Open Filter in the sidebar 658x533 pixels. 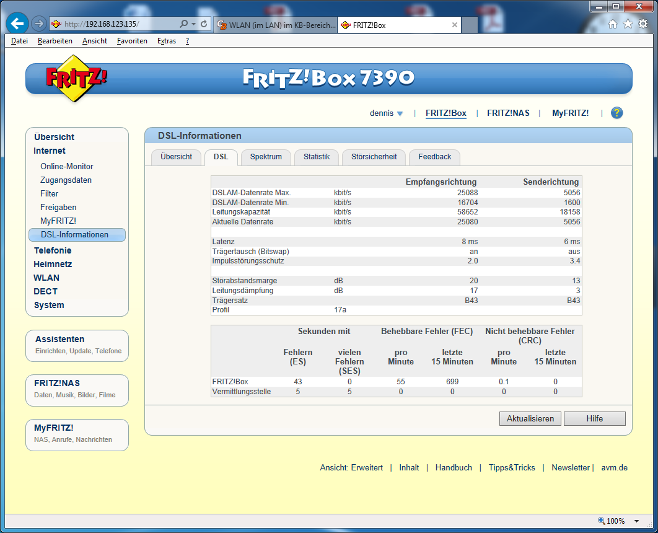[49, 193]
